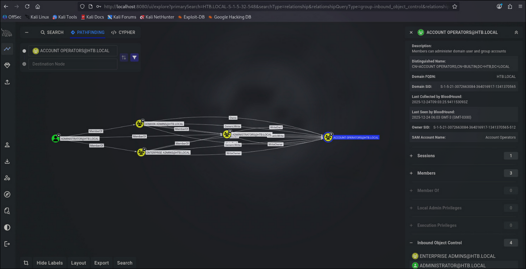Image resolution: width=526 pixels, height=269 pixels.
Task: Click the crop/fit graph icon
Action: pyautogui.click(x=26, y=263)
